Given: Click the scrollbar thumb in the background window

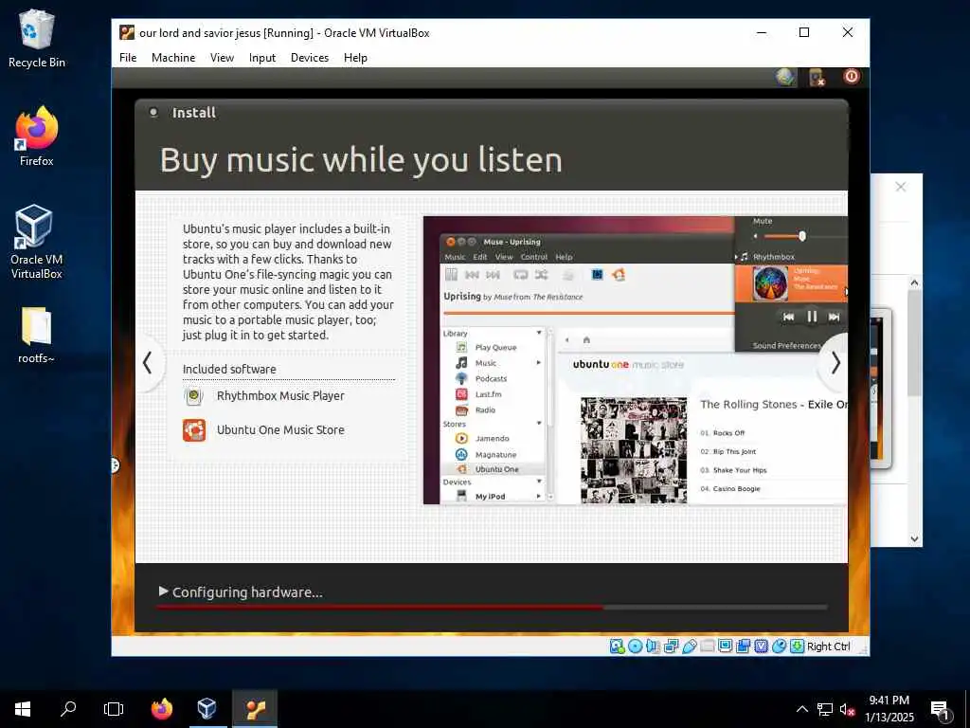Looking at the screenshot, I should pyautogui.click(x=914, y=342).
